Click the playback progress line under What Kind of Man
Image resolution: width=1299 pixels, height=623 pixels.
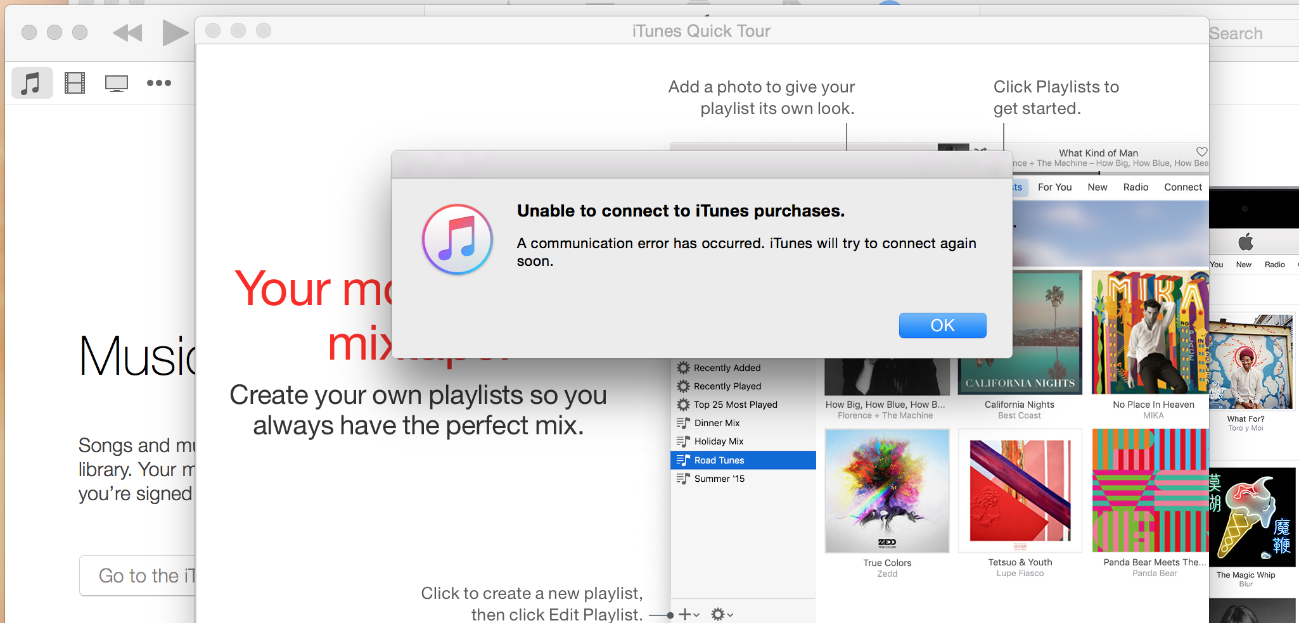[1111, 172]
